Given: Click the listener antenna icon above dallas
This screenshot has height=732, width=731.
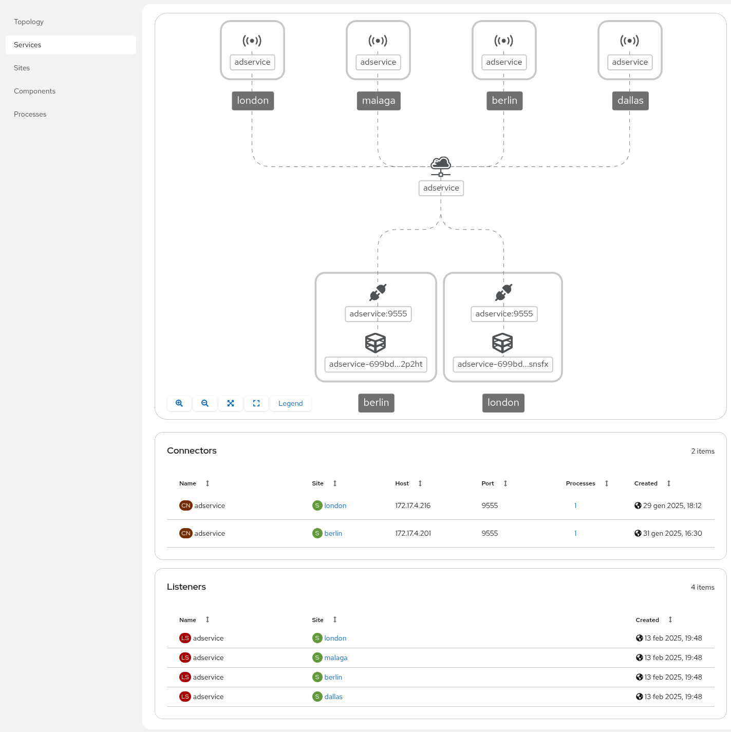Looking at the screenshot, I should (630, 41).
